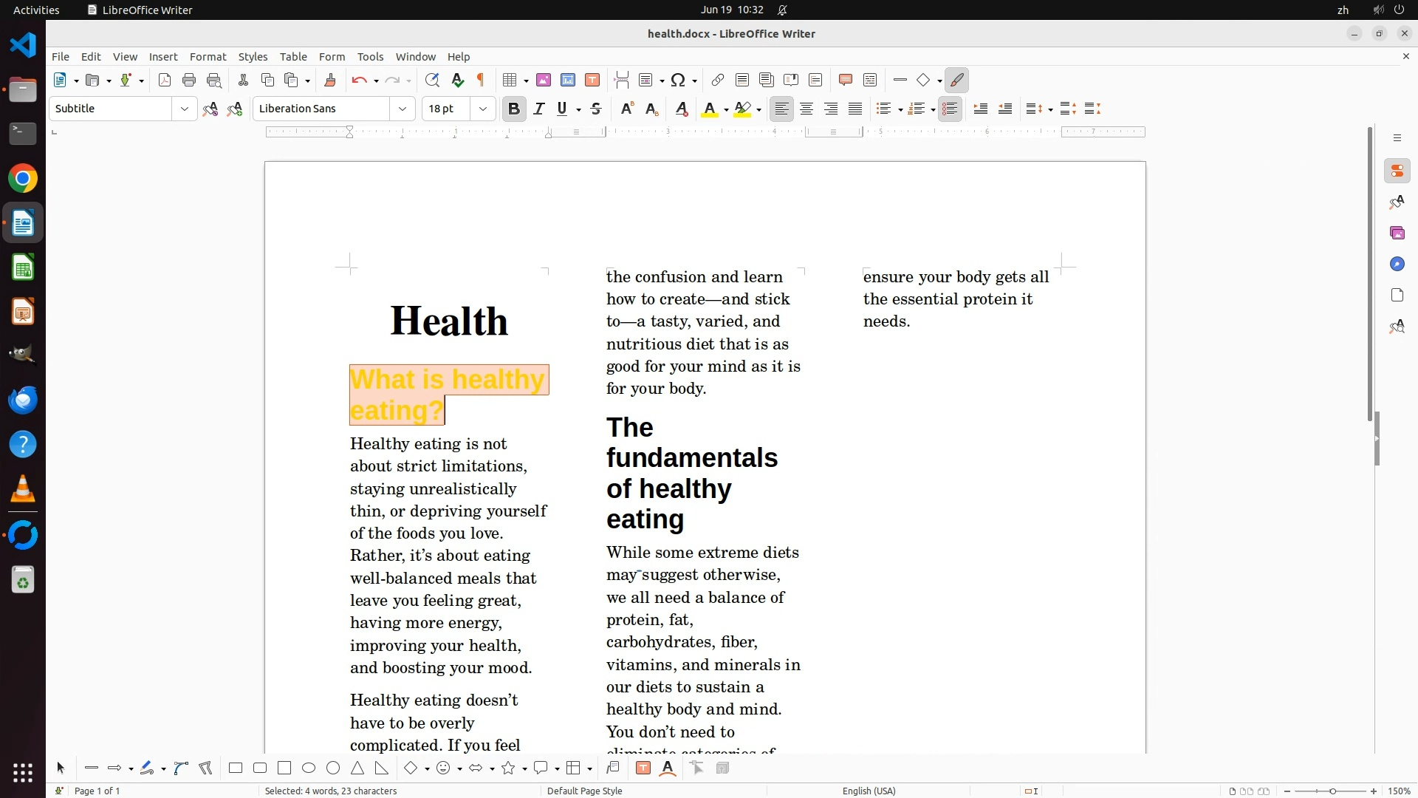Click the Insert Comment icon
Viewport: 1418px width, 798px height.
coord(846,81)
